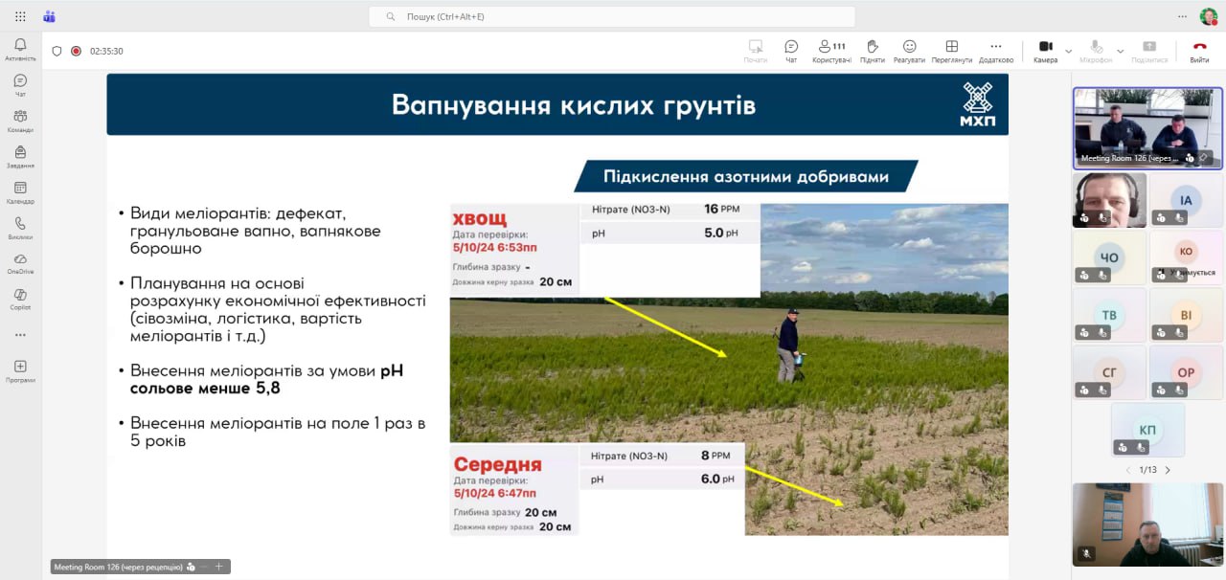Open the Додатково more actions menu
Screen dimensions: 1226x580
tap(996, 50)
